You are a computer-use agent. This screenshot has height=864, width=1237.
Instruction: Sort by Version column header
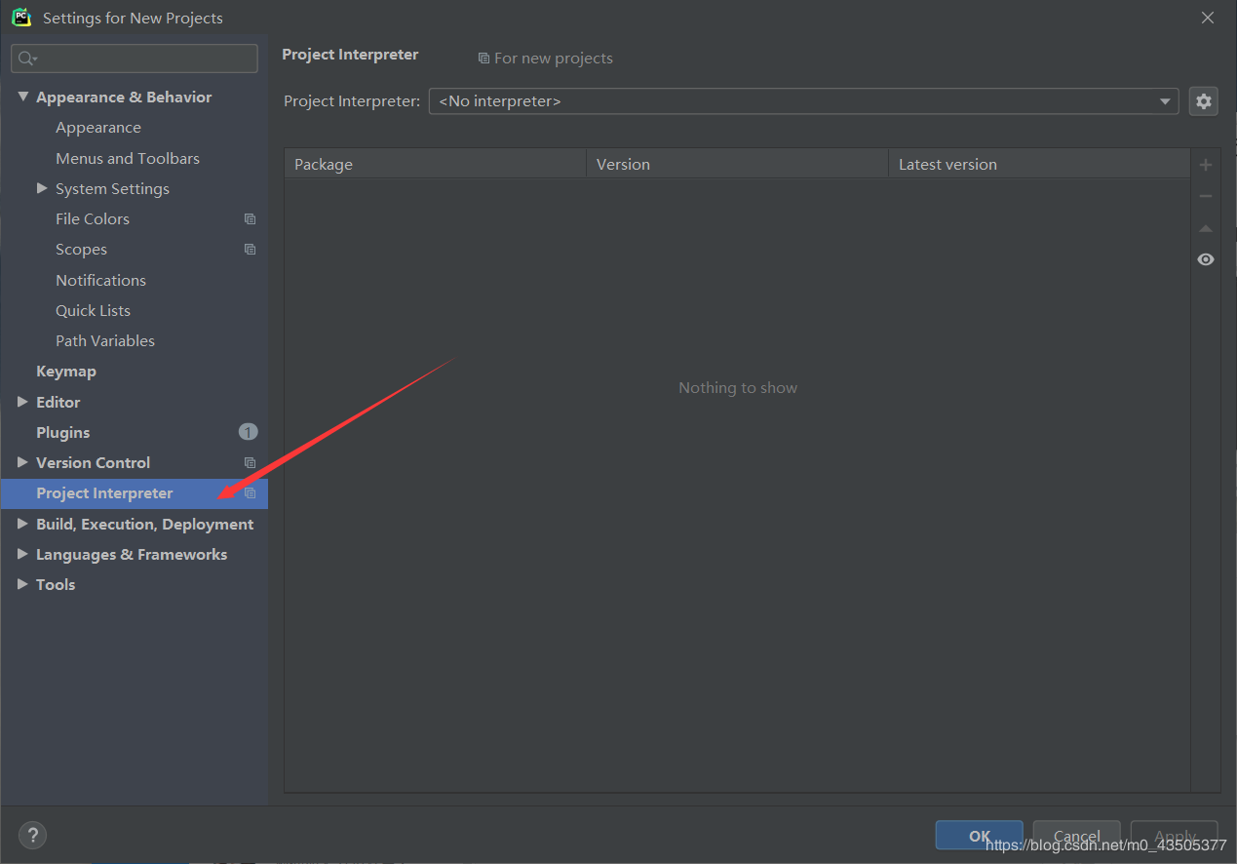tap(738, 164)
